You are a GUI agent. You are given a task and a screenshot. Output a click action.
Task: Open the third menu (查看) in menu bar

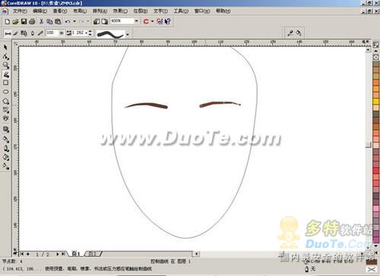coord(60,11)
